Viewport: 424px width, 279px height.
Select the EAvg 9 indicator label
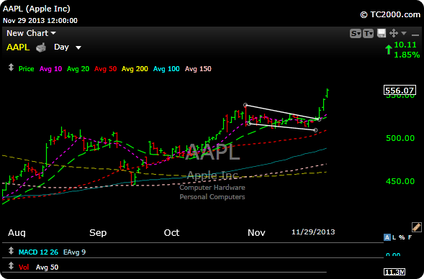[x=74, y=252]
